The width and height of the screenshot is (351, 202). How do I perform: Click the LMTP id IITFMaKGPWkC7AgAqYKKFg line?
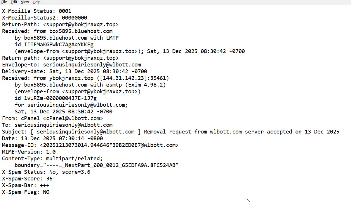[54, 45]
